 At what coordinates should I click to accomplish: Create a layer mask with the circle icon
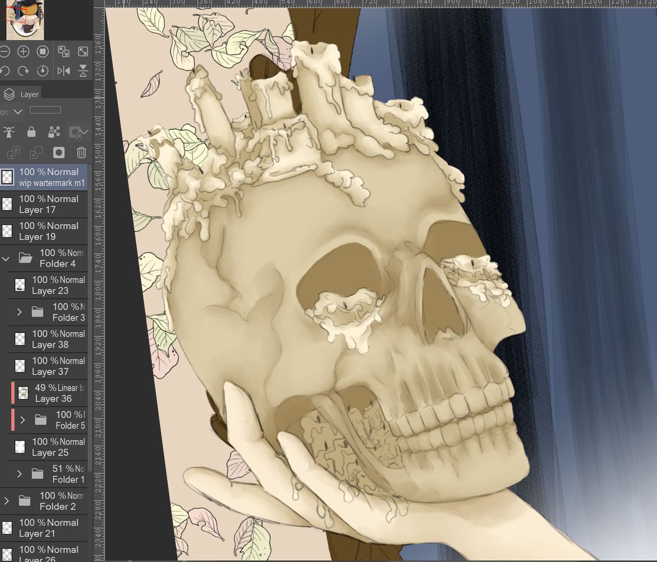(59, 153)
